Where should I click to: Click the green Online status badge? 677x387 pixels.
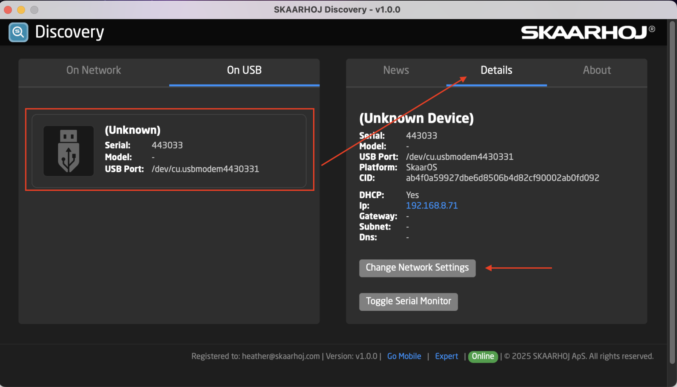(483, 356)
